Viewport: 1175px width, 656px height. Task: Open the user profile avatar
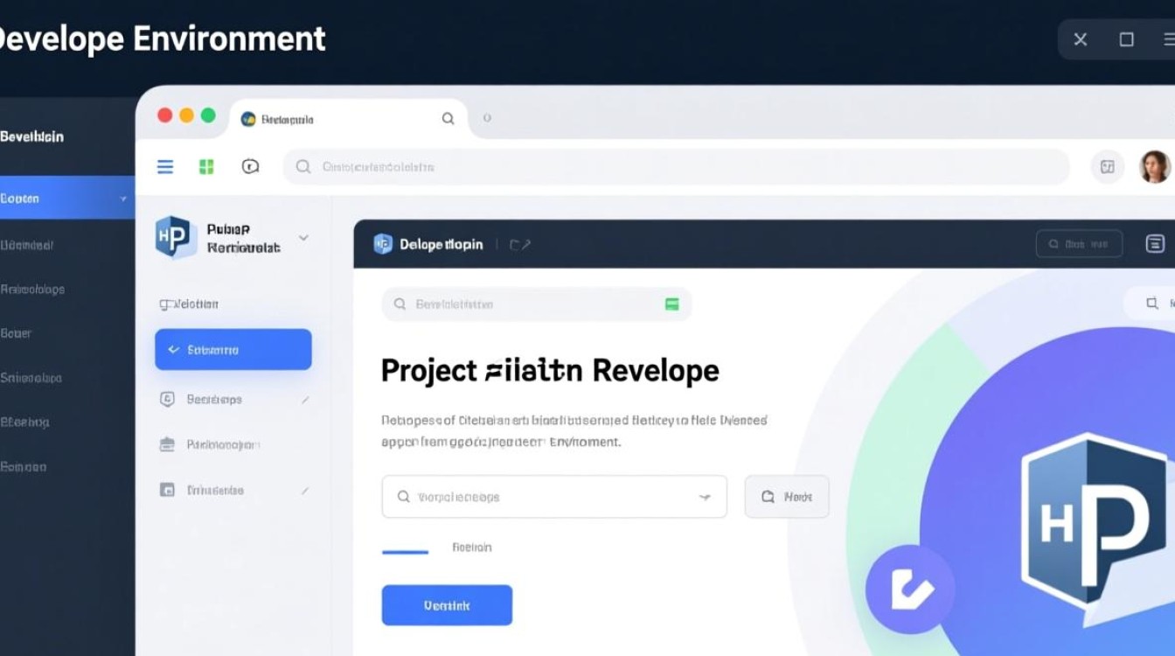point(1154,166)
